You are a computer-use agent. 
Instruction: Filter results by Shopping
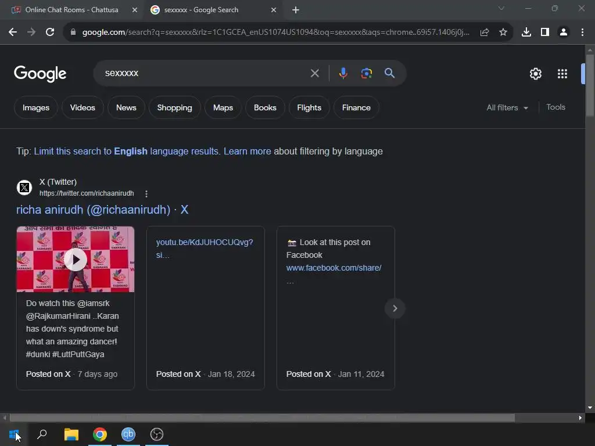click(x=174, y=107)
